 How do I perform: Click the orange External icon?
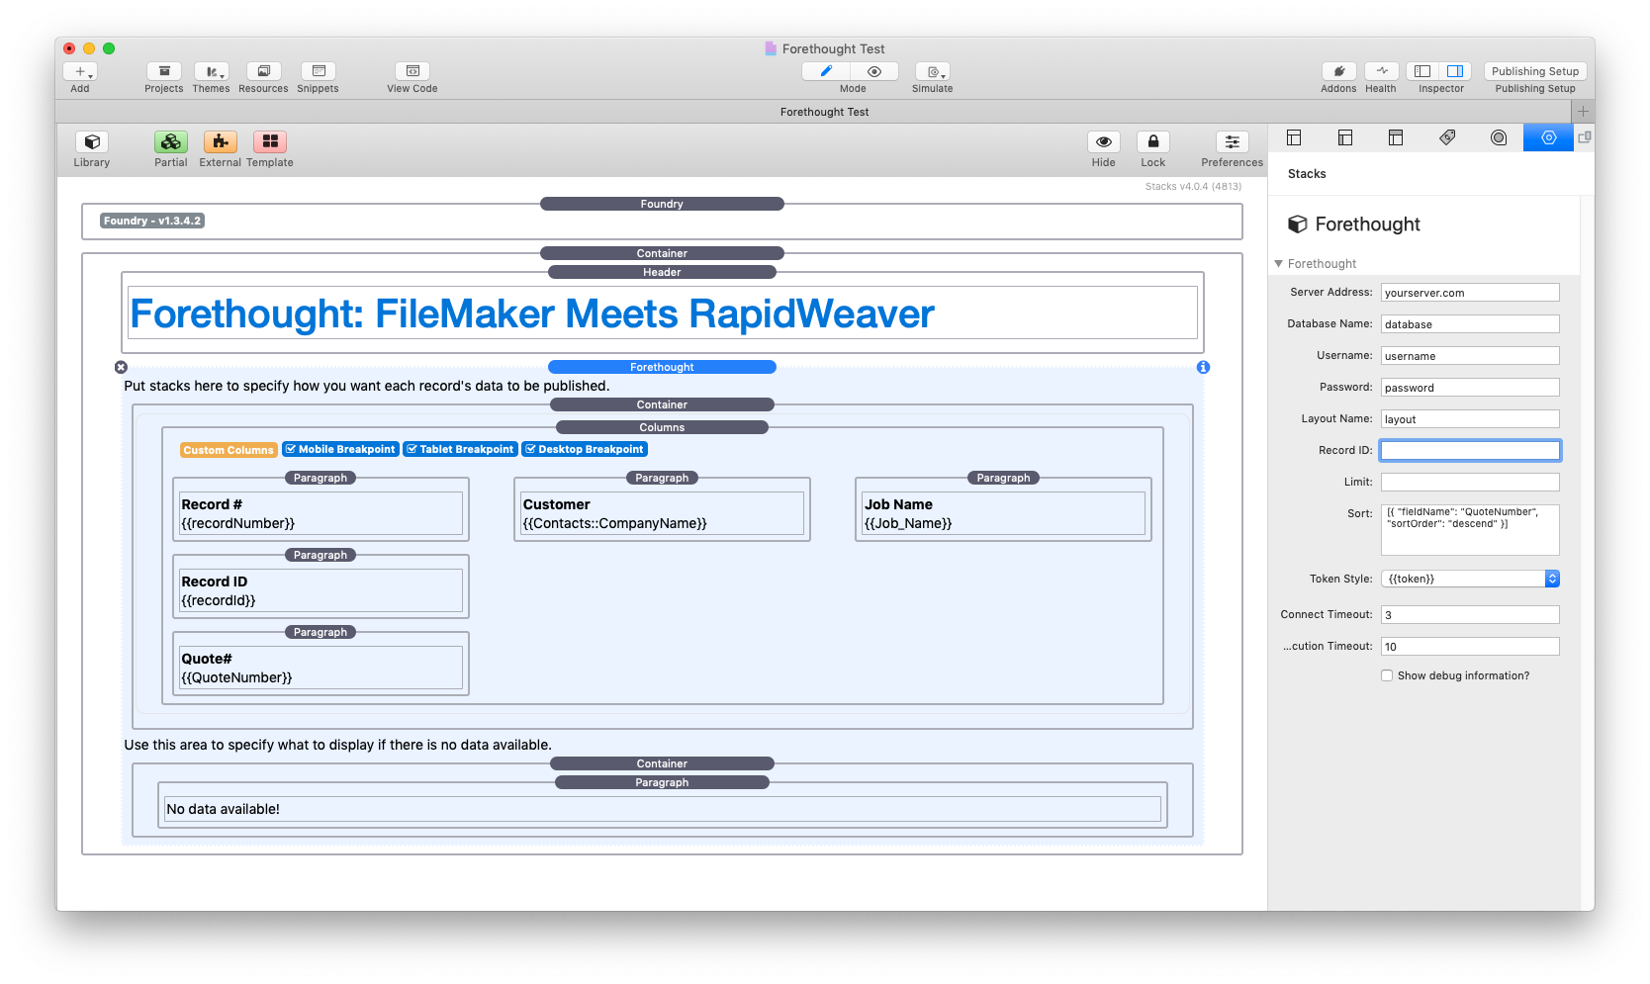coord(221,141)
